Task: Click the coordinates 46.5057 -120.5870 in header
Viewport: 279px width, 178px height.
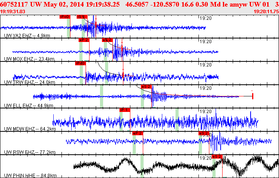Action: coord(152,4)
